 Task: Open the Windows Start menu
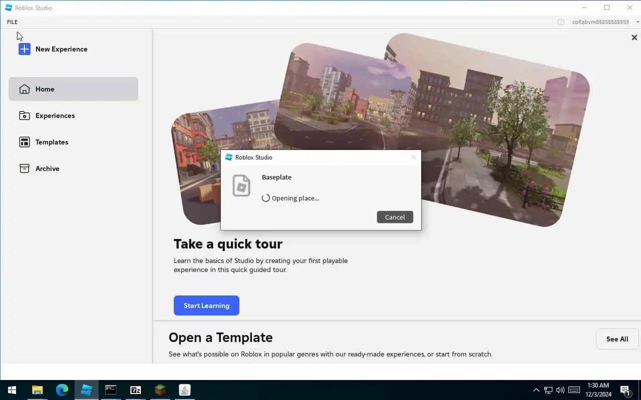(12, 390)
